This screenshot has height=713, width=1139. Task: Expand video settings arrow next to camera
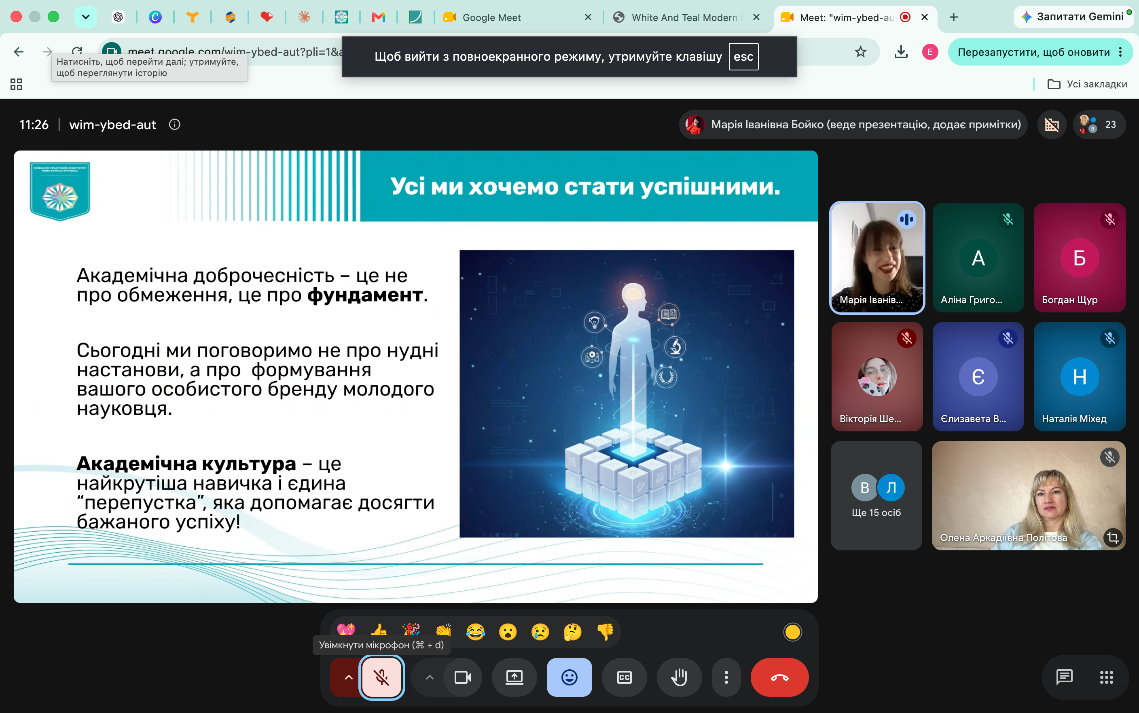click(x=429, y=677)
